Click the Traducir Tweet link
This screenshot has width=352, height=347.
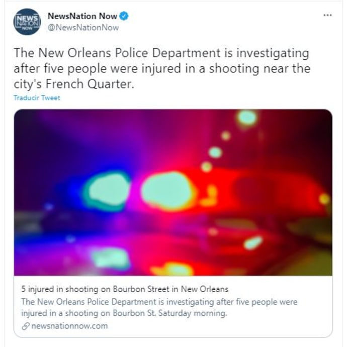(x=37, y=98)
